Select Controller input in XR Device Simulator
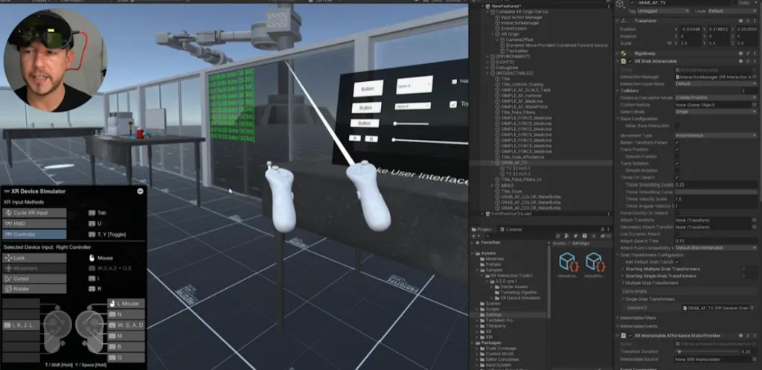Viewport: 762px width, 370px height. pyautogui.click(x=34, y=235)
